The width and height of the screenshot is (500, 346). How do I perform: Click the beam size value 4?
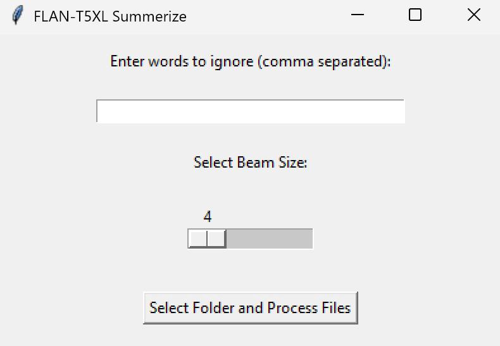[207, 217]
